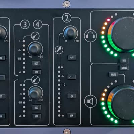134x134 pixels.
Task: Click the "+70" label under channel 2 knob
Action: pos(76,41)
